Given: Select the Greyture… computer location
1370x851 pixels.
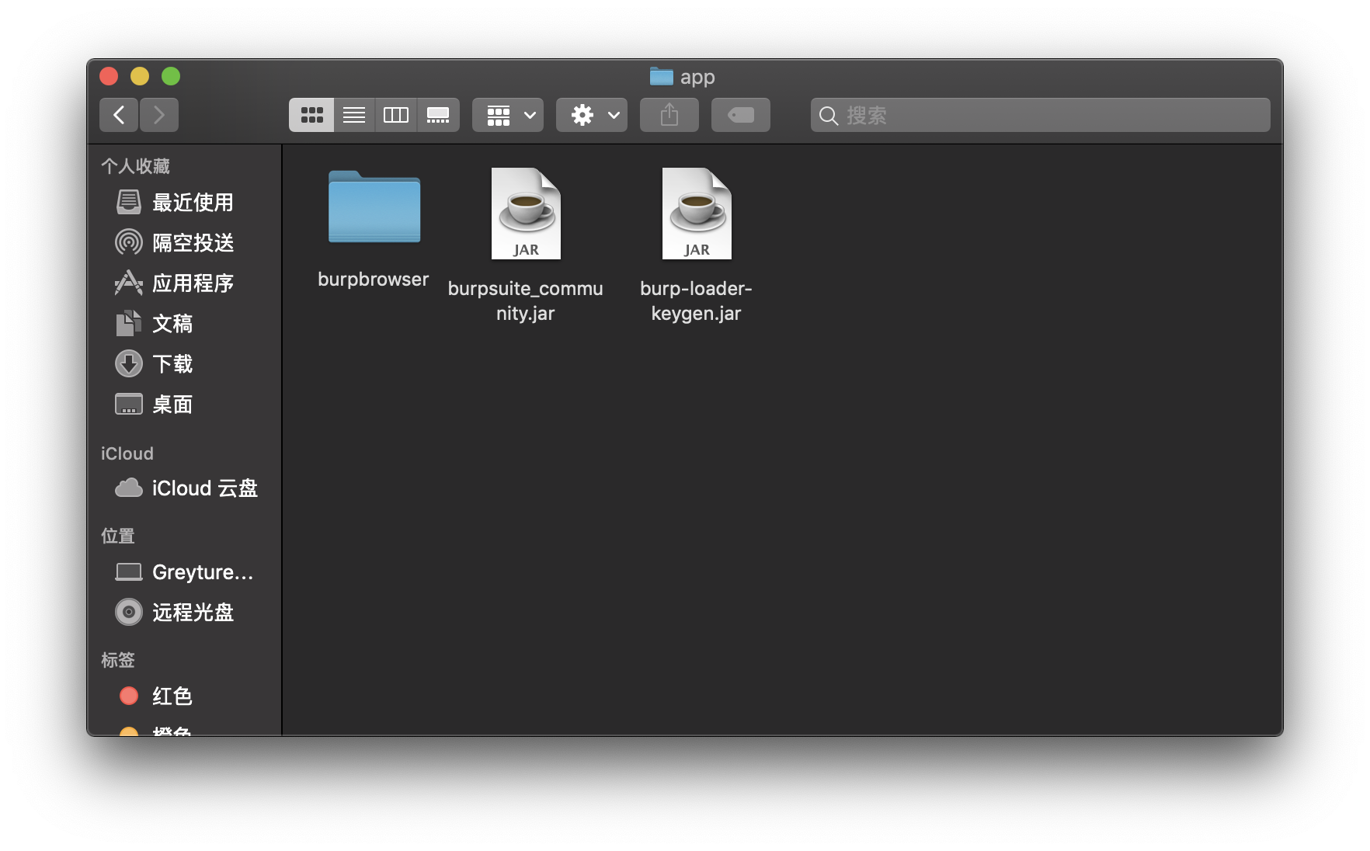Looking at the screenshot, I should pos(184,572).
